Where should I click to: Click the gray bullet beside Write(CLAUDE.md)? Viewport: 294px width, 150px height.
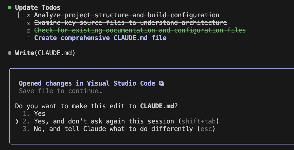10,53
